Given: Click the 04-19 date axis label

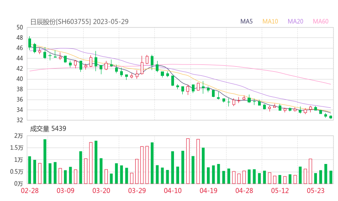Looking at the screenshot, I should (208, 190).
